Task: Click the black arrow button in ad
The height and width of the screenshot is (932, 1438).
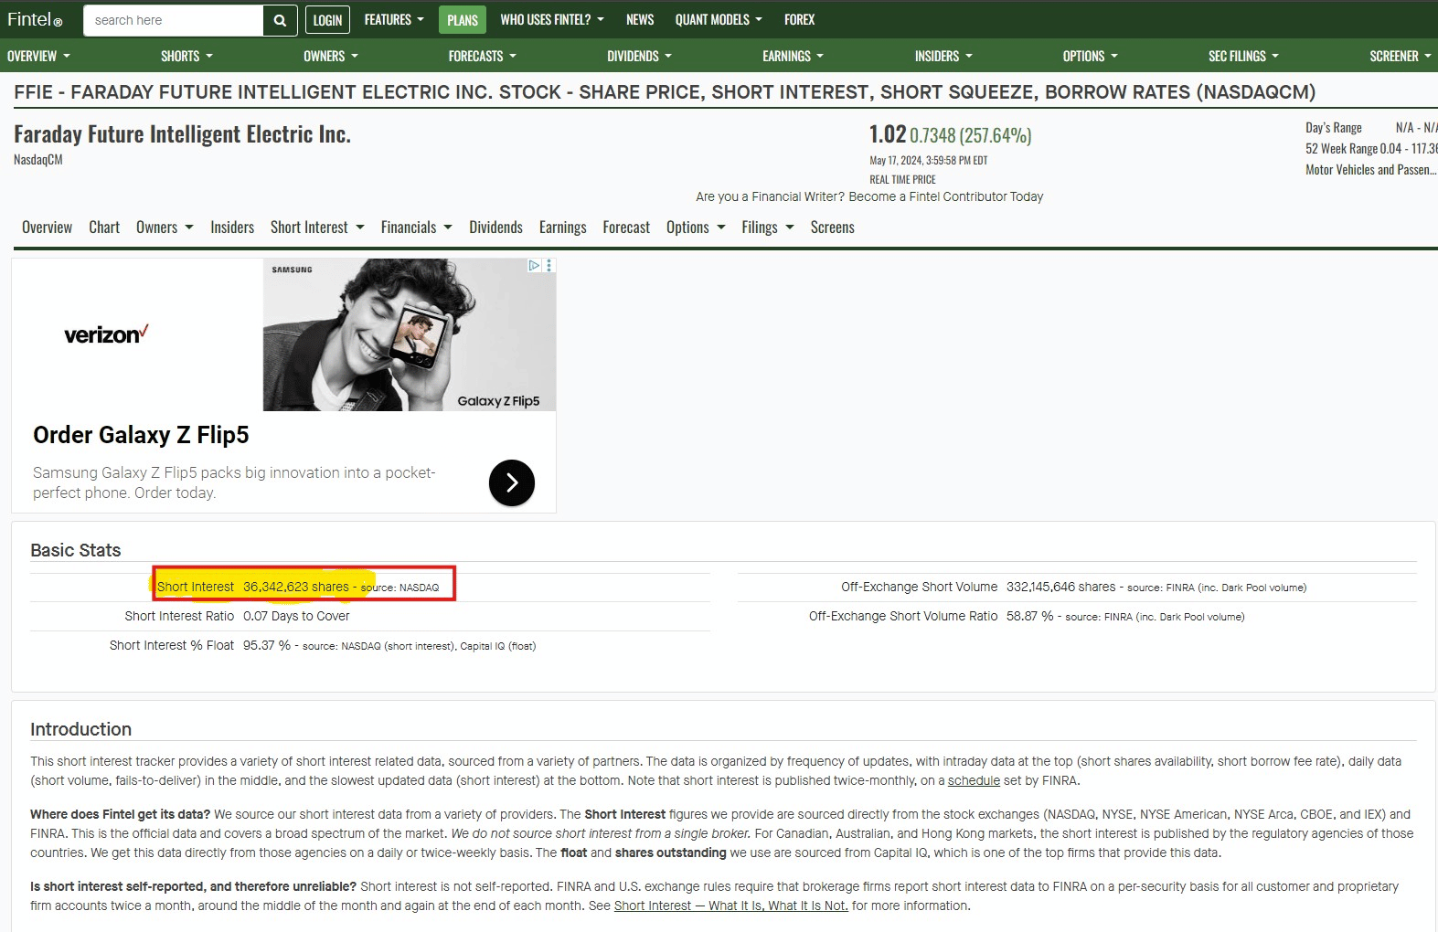Action: click(511, 482)
